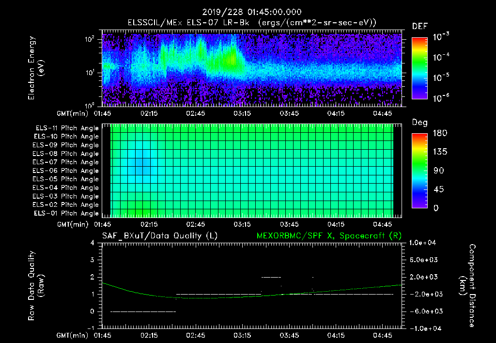Click the bright green spectrogram peak near 03:10
Viewport: 496px width, 343px height.
232,59
